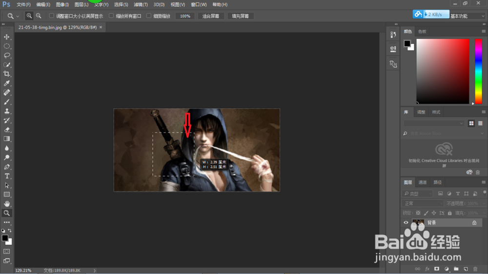Create a new adjustment layer
The width and height of the screenshot is (488, 274).
coord(447,269)
